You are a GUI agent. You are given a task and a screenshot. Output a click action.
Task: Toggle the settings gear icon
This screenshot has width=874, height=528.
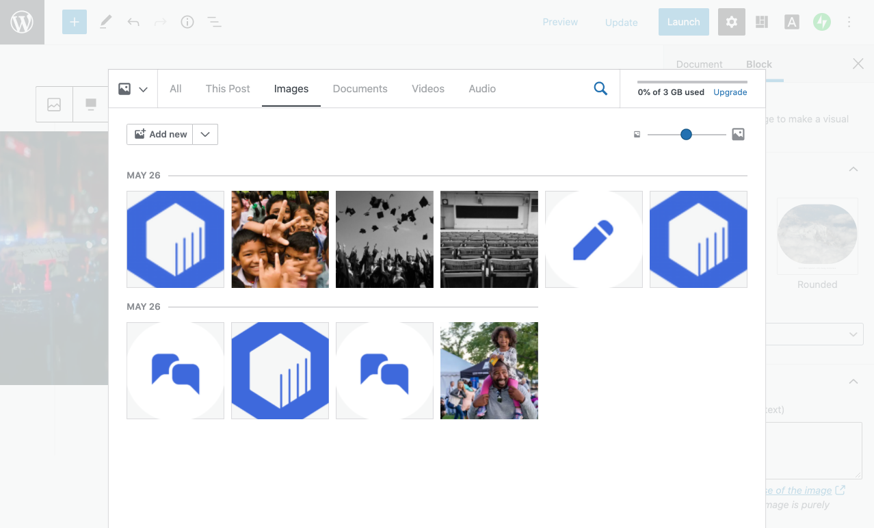(x=732, y=22)
